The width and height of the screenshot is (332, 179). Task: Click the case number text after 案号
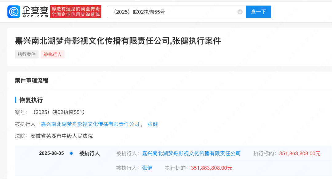pyautogui.click(x=58, y=112)
